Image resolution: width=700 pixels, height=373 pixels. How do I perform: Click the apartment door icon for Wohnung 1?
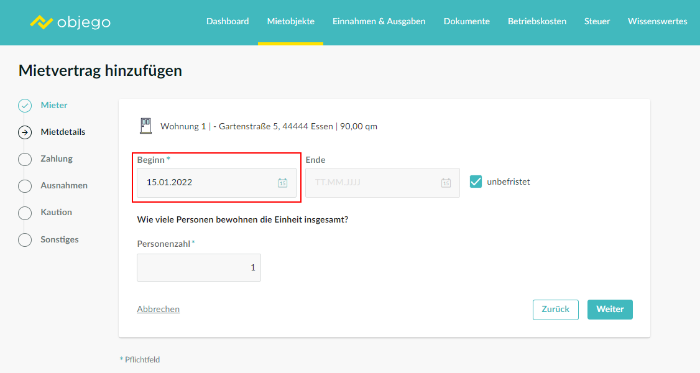pyautogui.click(x=145, y=126)
